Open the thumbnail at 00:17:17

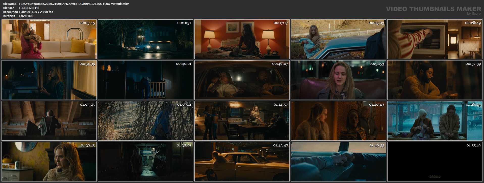tap(242, 39)
